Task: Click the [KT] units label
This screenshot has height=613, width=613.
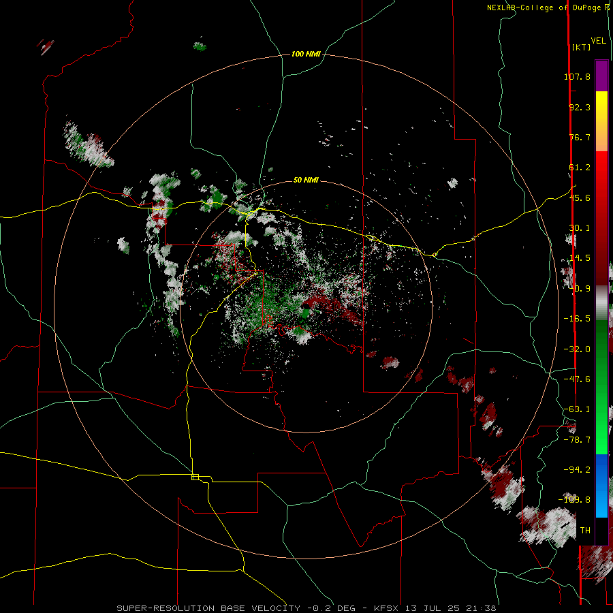Action: tap(582, 47)
